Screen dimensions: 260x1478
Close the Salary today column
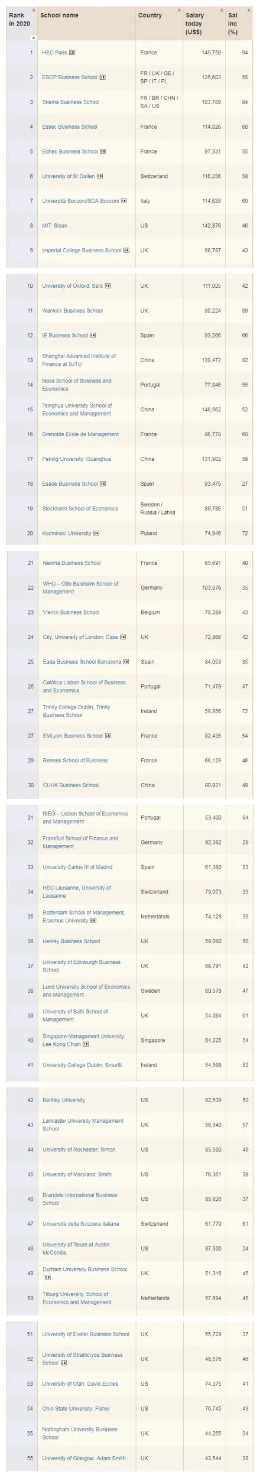222,11
